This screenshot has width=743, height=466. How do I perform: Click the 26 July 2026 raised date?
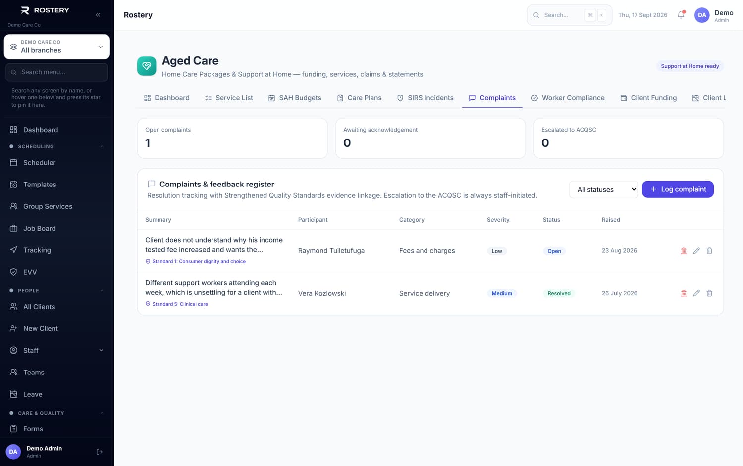(620, 293)
